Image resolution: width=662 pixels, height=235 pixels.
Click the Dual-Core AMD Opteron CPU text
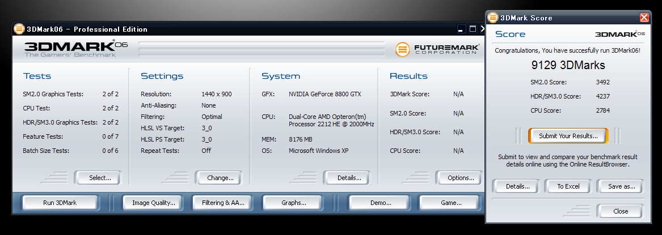(x=331, y=121)
